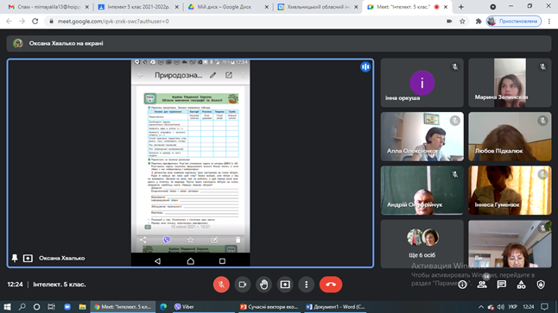Open the PowerPoint Сучасні вектори taskbar item

[269, 307]
